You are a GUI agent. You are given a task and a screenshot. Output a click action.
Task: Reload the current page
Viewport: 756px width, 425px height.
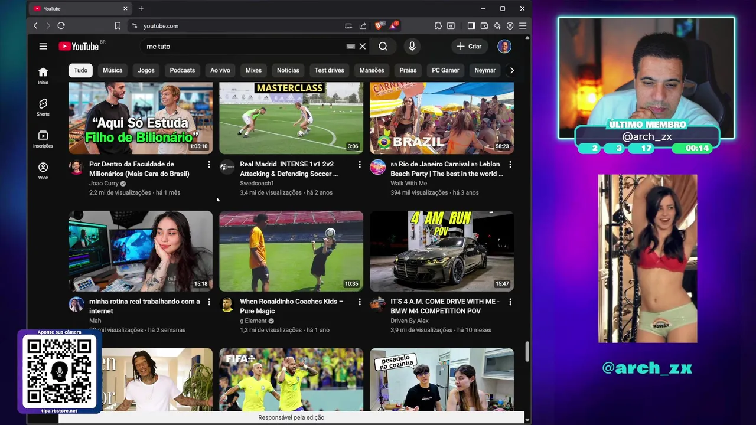[61, 25]
